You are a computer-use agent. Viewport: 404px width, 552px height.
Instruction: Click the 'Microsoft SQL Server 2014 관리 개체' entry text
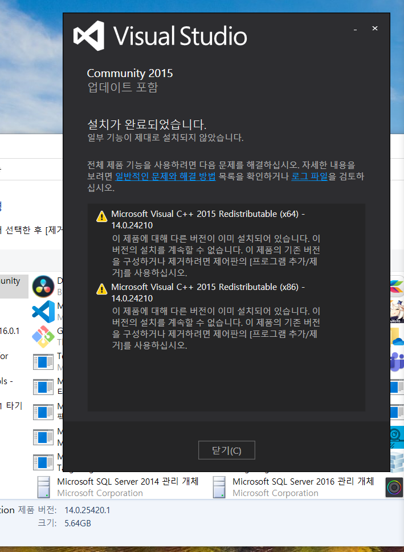(128, 481)
